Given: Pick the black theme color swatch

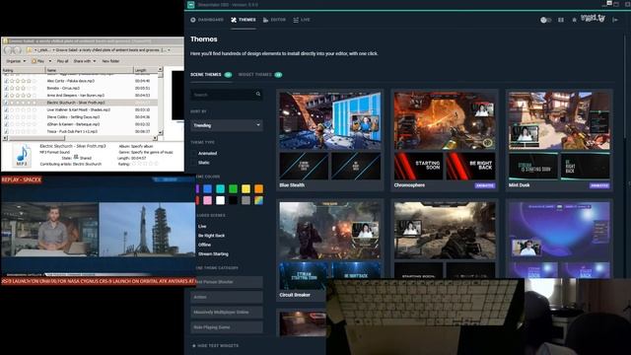Looking at the screenshot, I should point(233,200).
